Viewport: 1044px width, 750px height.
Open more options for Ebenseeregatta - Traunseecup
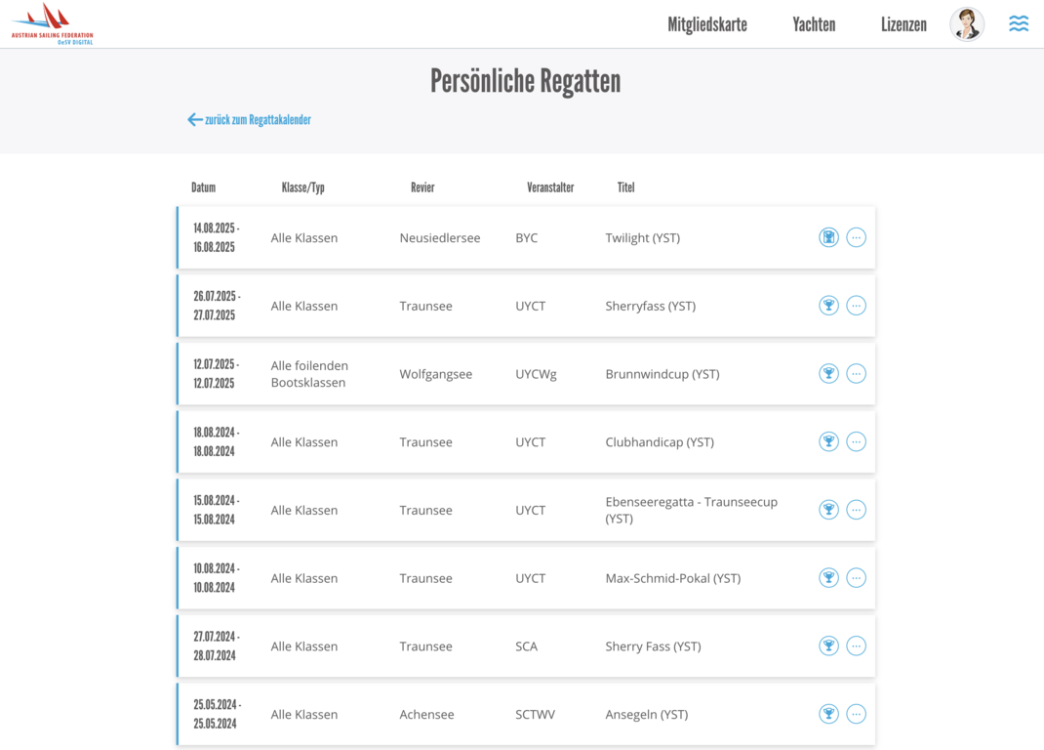click(x=856, y=510)
